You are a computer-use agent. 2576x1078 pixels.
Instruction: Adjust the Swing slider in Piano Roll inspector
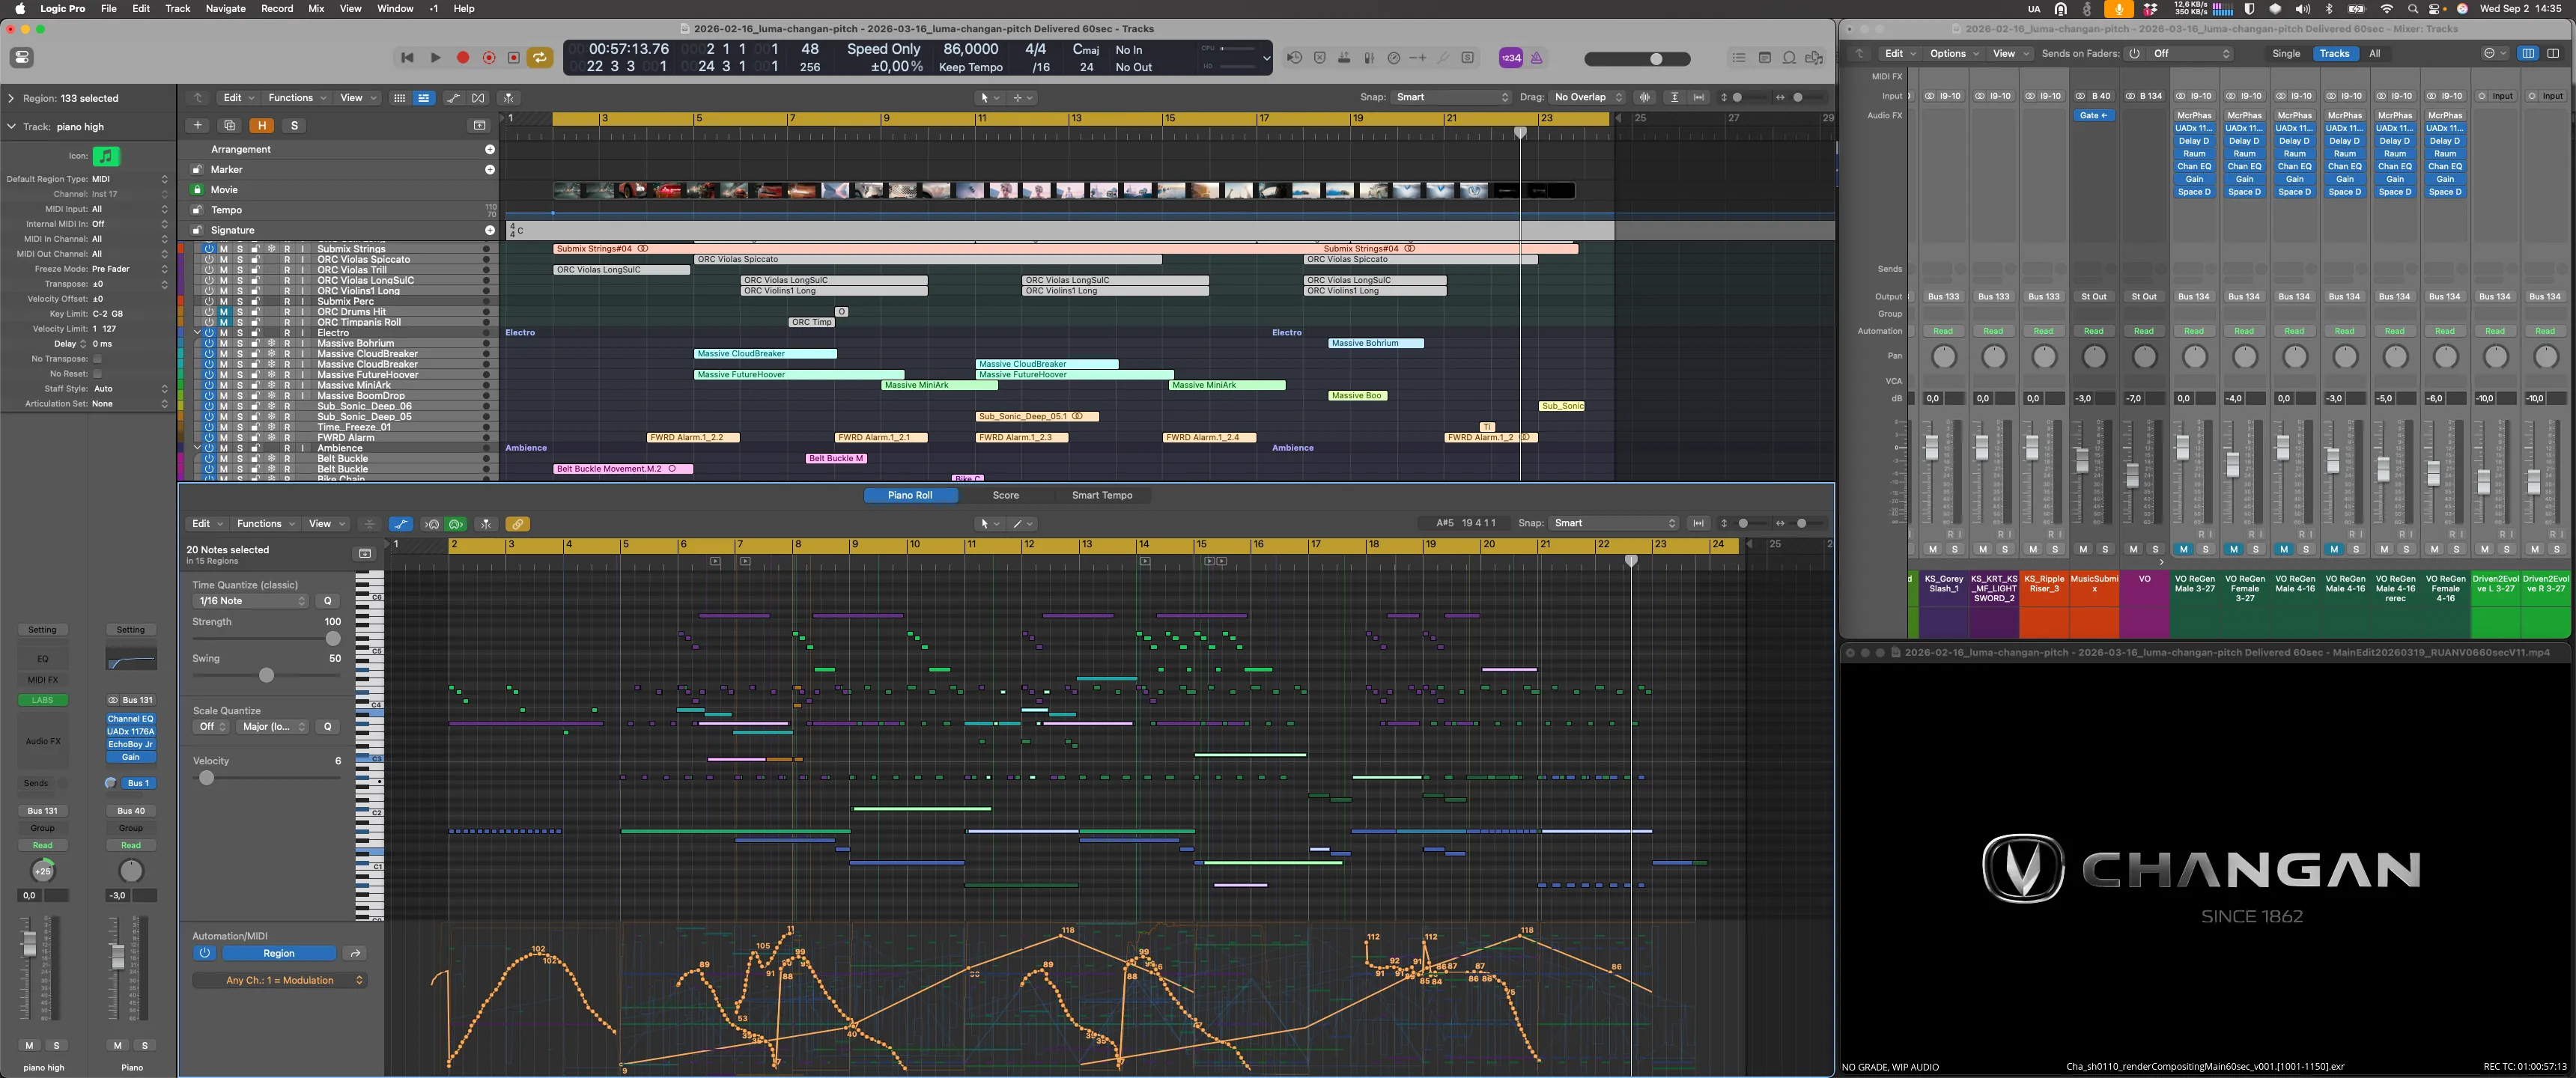click(266, 676)
